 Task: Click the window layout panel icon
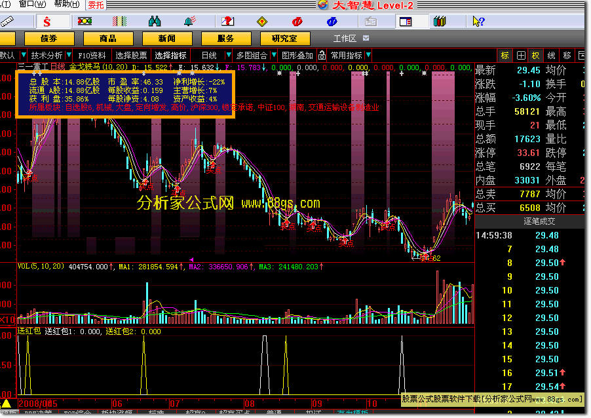point(406,22)
